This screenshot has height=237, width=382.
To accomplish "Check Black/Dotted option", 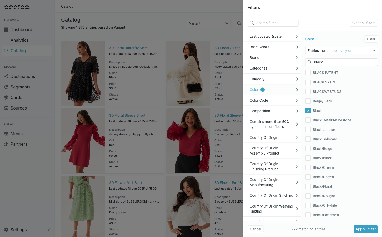I will tap(308, 177).
